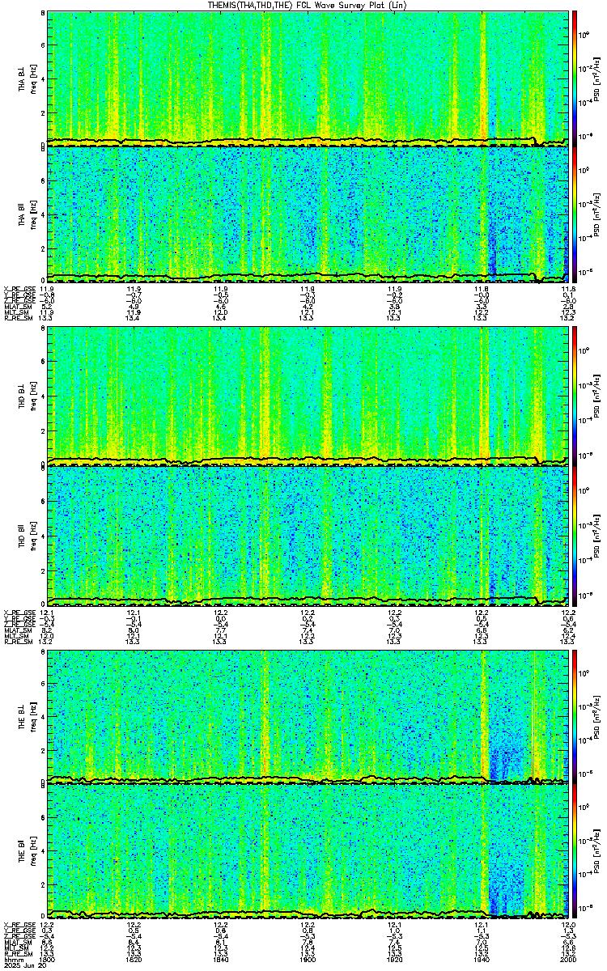The width and height of the screenshot is (607, 971).
Task: Click MLAT_SM row label below THD panels
Action: click(18, 629)
